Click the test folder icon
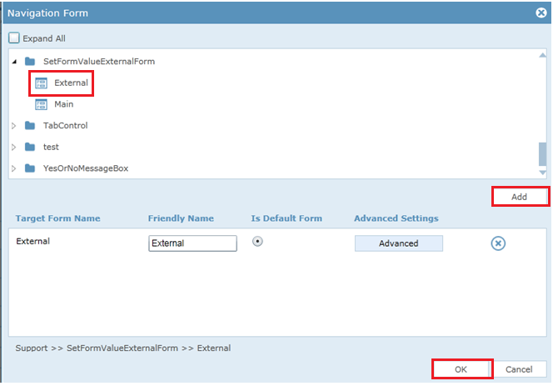The image size is (553, 391). [x=30, y=147]
